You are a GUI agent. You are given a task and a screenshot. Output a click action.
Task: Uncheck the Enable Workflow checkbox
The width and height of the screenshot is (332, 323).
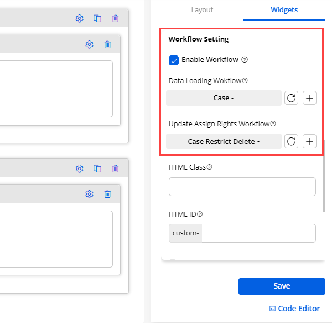pos(174,60)
